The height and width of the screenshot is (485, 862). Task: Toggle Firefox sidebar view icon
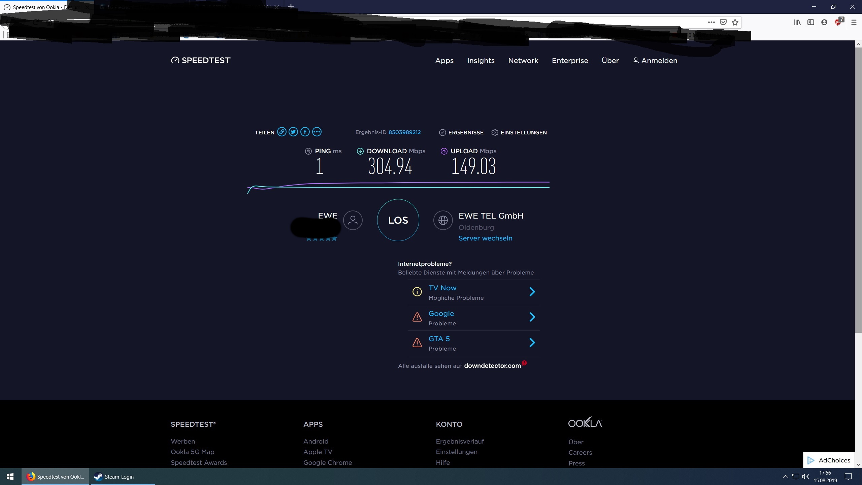click(811, 22)
